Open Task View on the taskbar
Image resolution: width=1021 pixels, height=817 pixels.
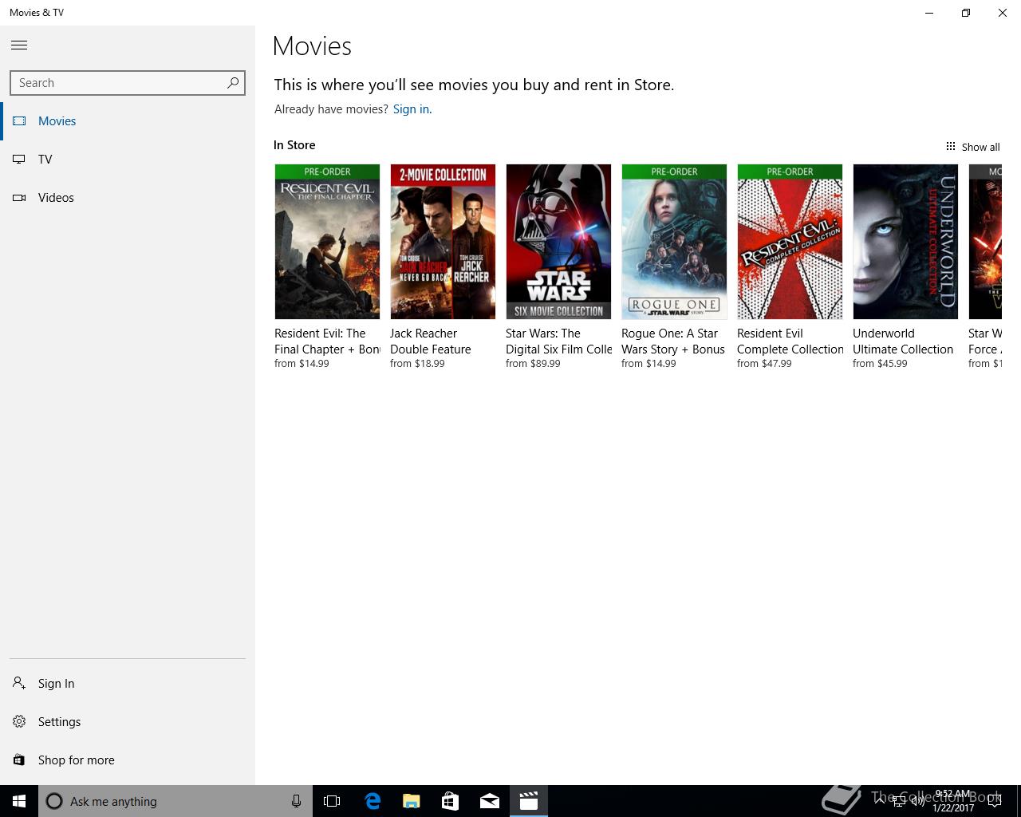pyautogui.click(x=332, y=801)
